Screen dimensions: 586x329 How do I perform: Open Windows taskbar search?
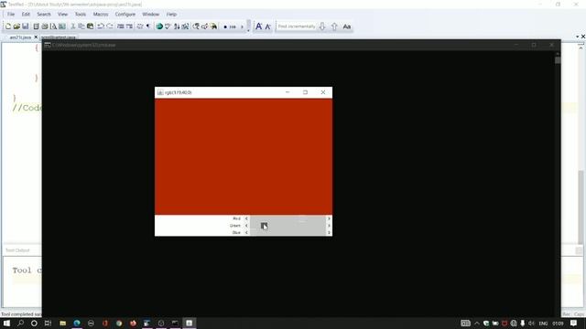point(20,323)
